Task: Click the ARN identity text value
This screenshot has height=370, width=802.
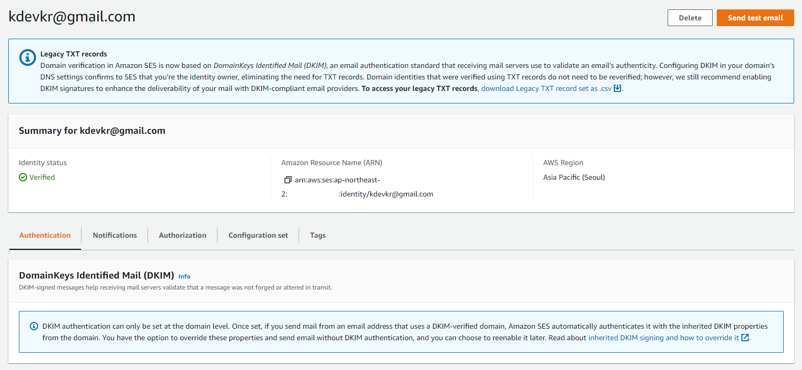Action: [386, 194]
